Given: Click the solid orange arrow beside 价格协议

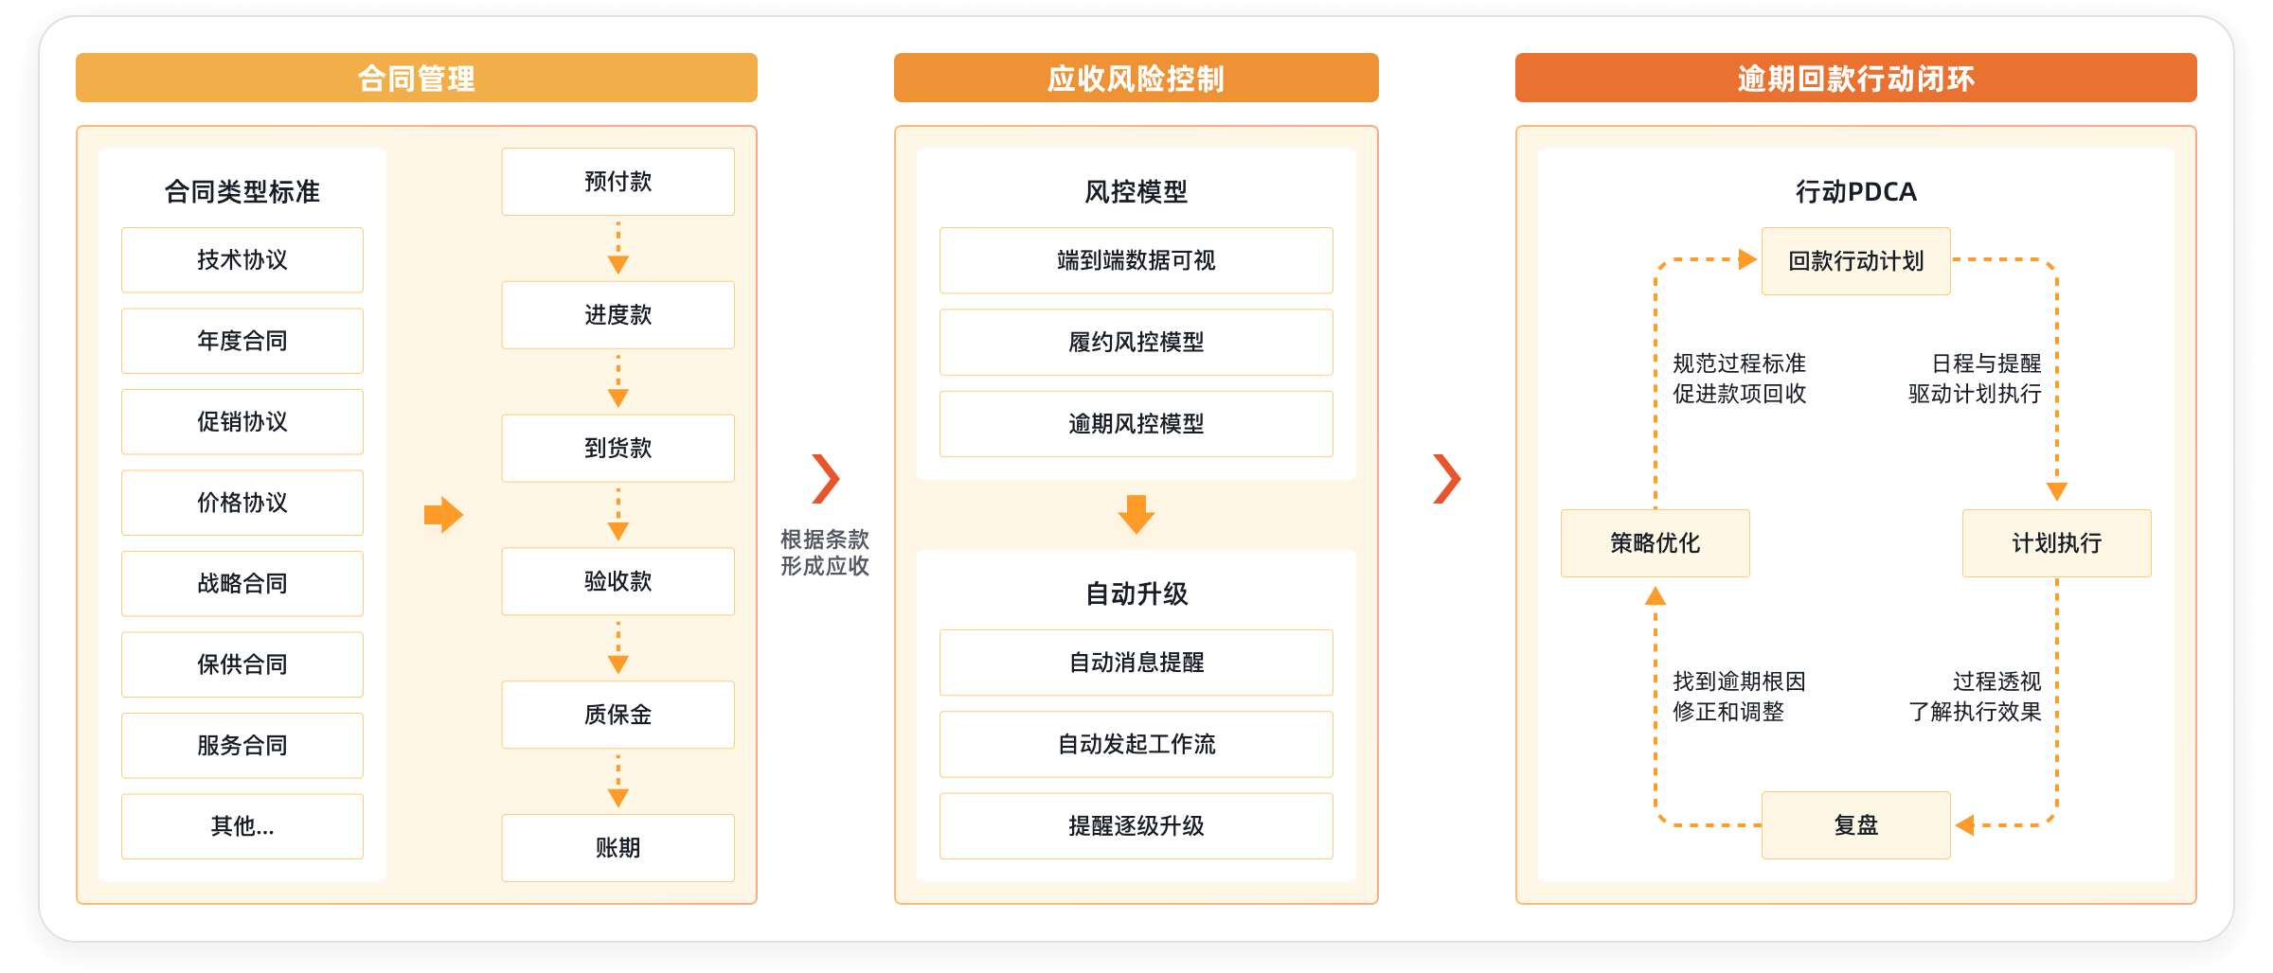Looking at the screenshot, I should (443, 515).
